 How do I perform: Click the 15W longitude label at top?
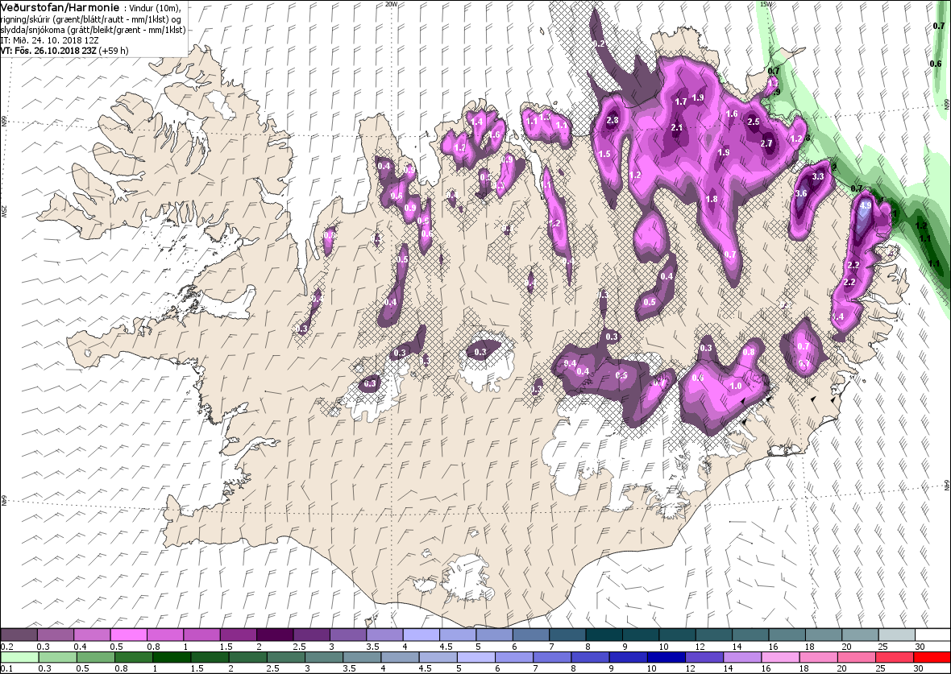766,4
